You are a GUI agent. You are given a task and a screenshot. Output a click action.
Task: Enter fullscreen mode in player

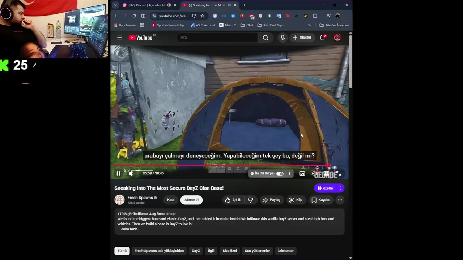click(x=339, y=174)
